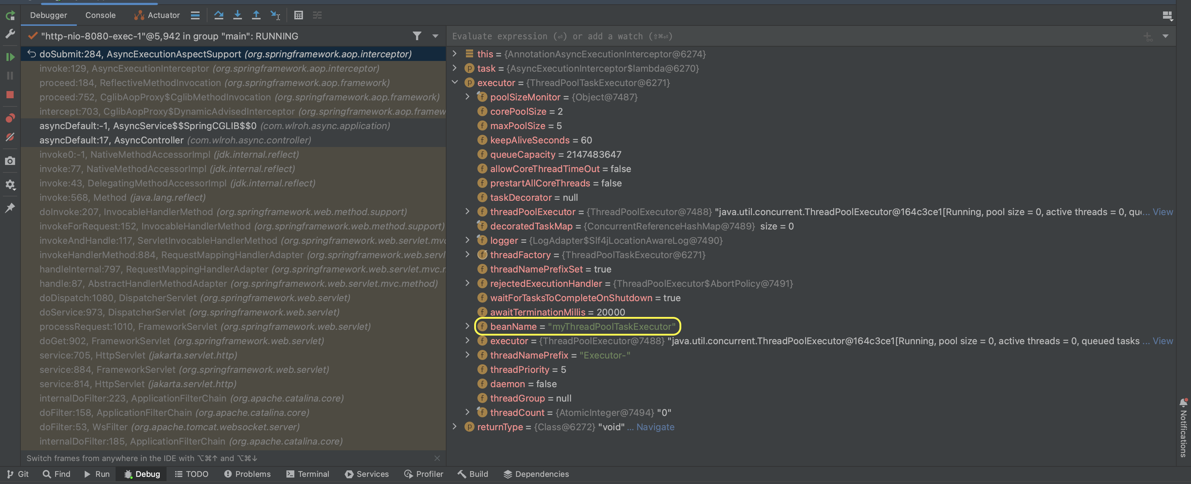Open the thread selector dropdown arrow

click(x=435, y=36)
